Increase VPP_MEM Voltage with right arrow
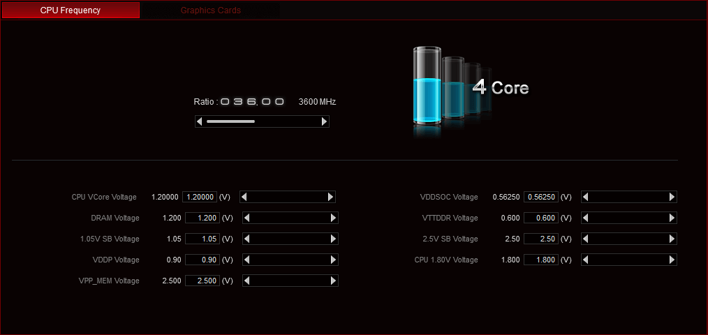The image size is (708, 335). pyautogui.click(x=333, y=281)
